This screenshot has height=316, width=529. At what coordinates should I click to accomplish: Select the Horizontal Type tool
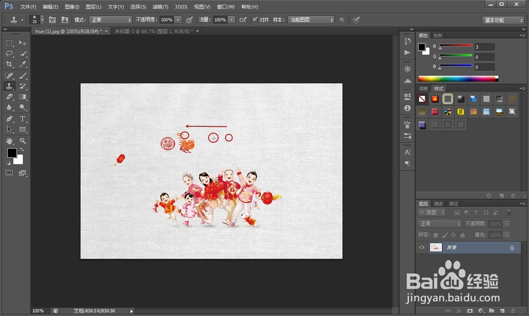click(x=23, y=119)
